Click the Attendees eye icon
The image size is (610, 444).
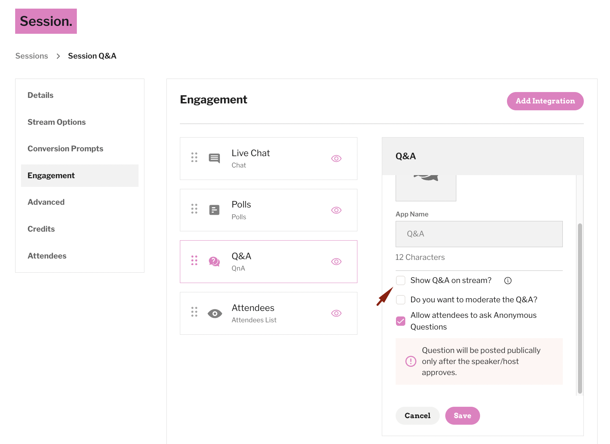(x=215, y=313)
